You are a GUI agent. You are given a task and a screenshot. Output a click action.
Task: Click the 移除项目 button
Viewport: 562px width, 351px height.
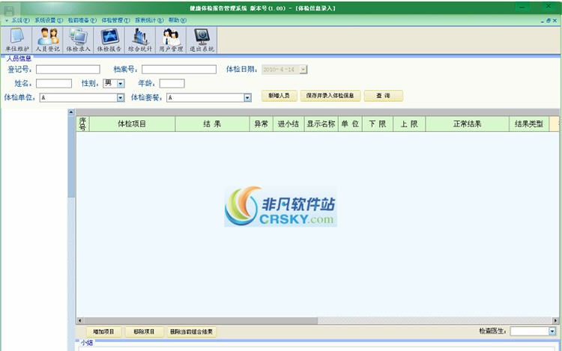(x=144, y=332)
